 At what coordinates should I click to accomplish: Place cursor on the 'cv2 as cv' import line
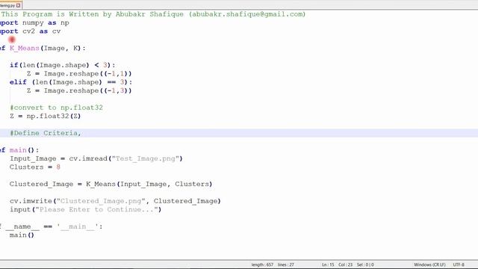[30, 31]
